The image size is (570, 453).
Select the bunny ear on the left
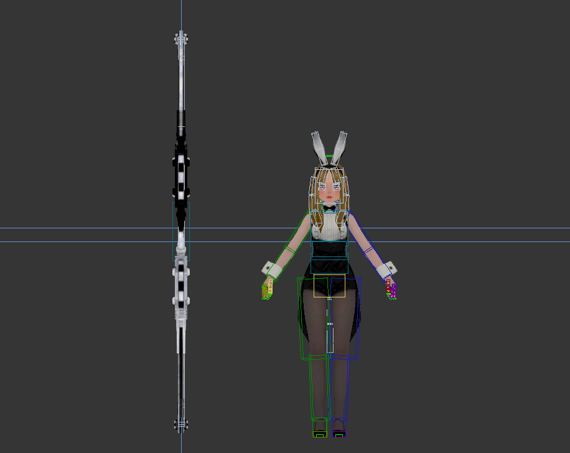pyautogui.click(x=319, y=147)
